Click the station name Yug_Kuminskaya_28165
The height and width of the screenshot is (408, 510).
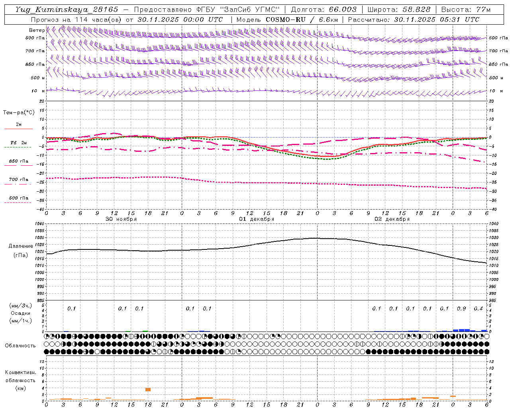coord(67,10)
